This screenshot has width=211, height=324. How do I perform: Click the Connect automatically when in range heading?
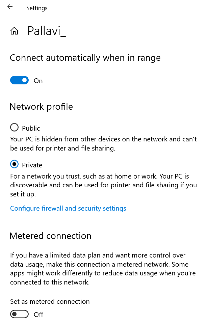[x=85, y=58]
